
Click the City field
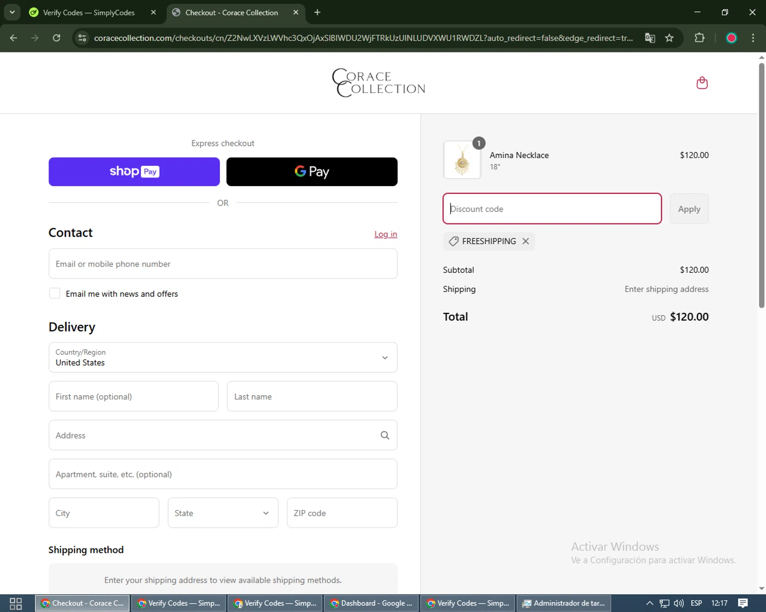[104, 513]
